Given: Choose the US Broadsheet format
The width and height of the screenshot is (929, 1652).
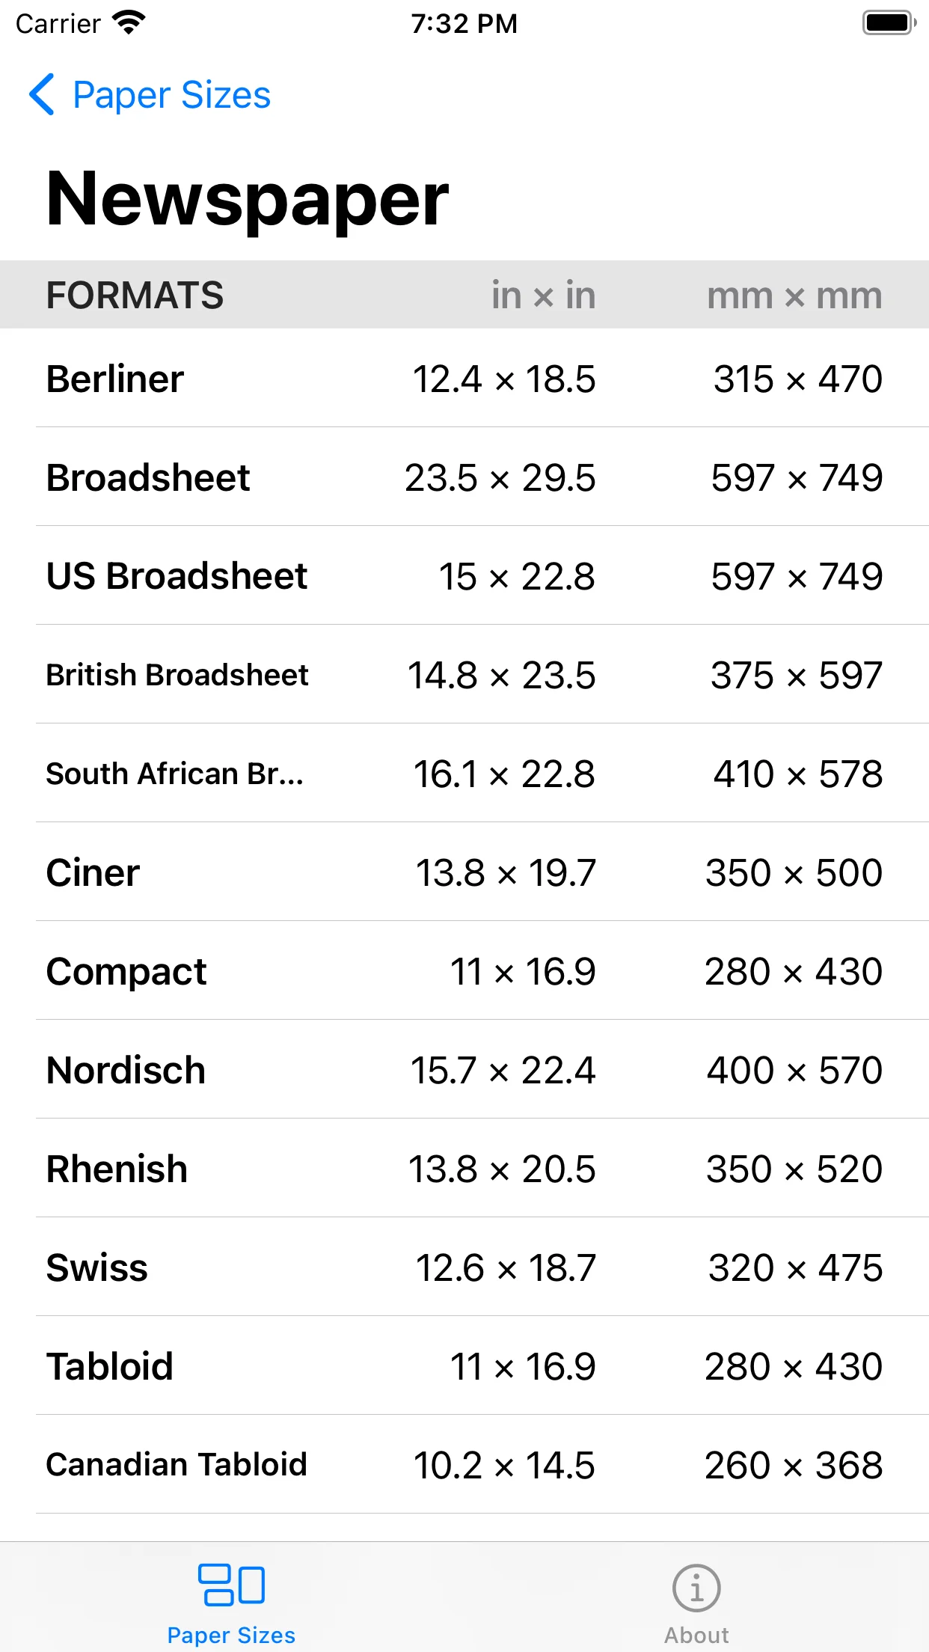Looking at the screenshot, I should (464, 575).
